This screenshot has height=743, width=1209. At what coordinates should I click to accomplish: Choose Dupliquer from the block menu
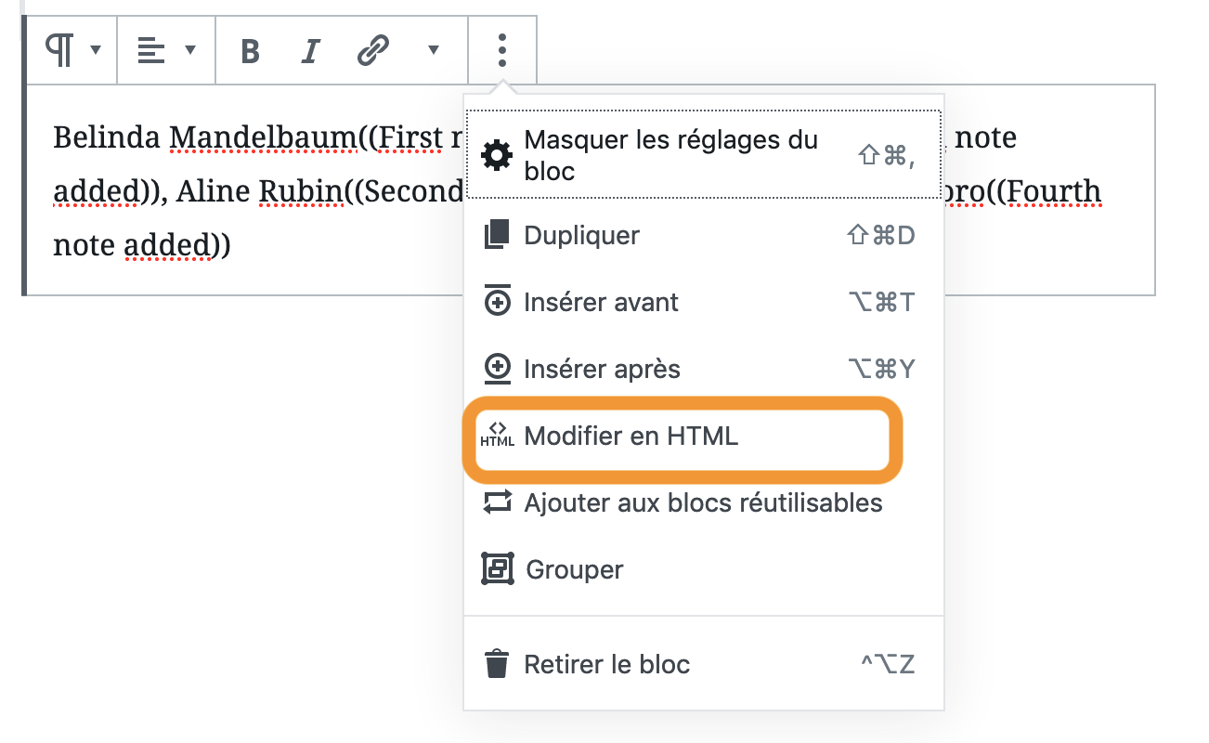[704, 235]
